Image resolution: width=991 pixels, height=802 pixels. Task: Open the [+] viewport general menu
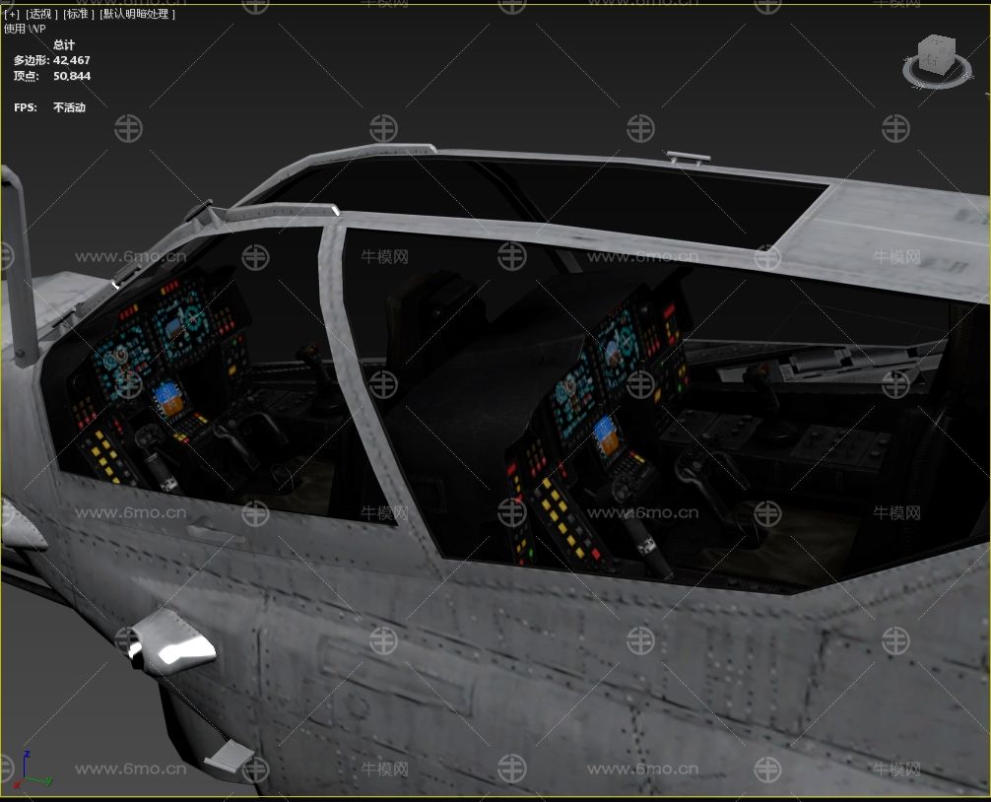(x=12, y=14)
